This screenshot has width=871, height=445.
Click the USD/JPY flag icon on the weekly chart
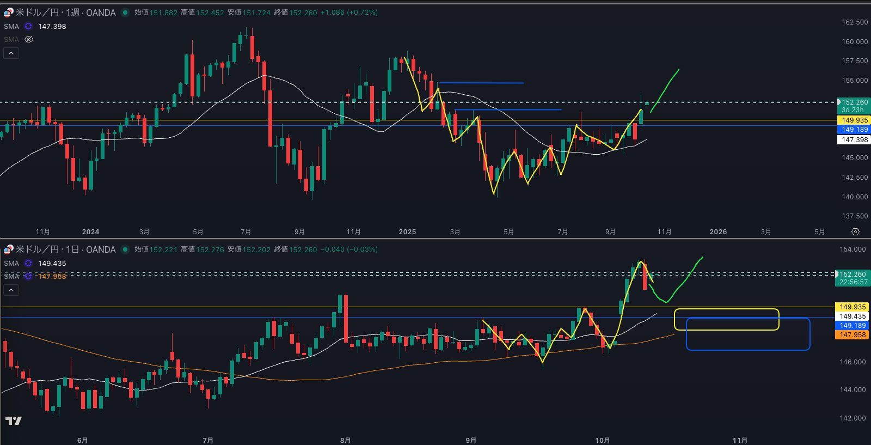click(8, 13)
